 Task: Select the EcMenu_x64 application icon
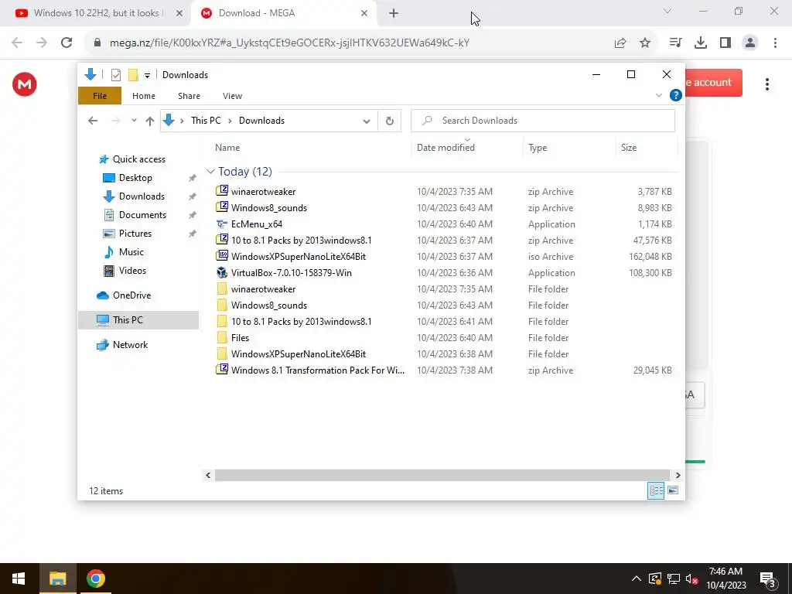coord(222,224)
